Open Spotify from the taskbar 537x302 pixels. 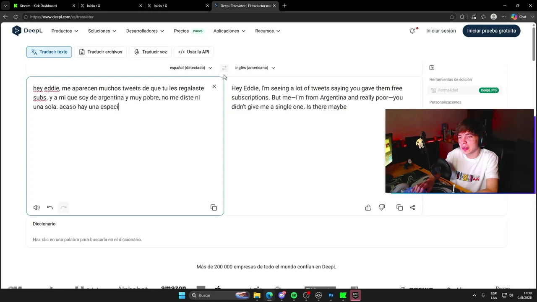[x=294, y=295]
